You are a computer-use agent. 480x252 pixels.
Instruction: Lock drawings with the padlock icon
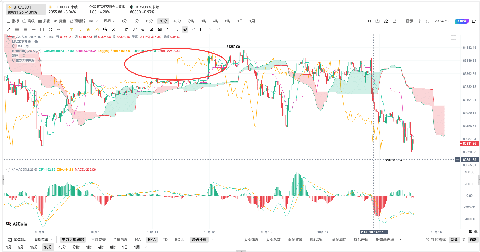168,30
